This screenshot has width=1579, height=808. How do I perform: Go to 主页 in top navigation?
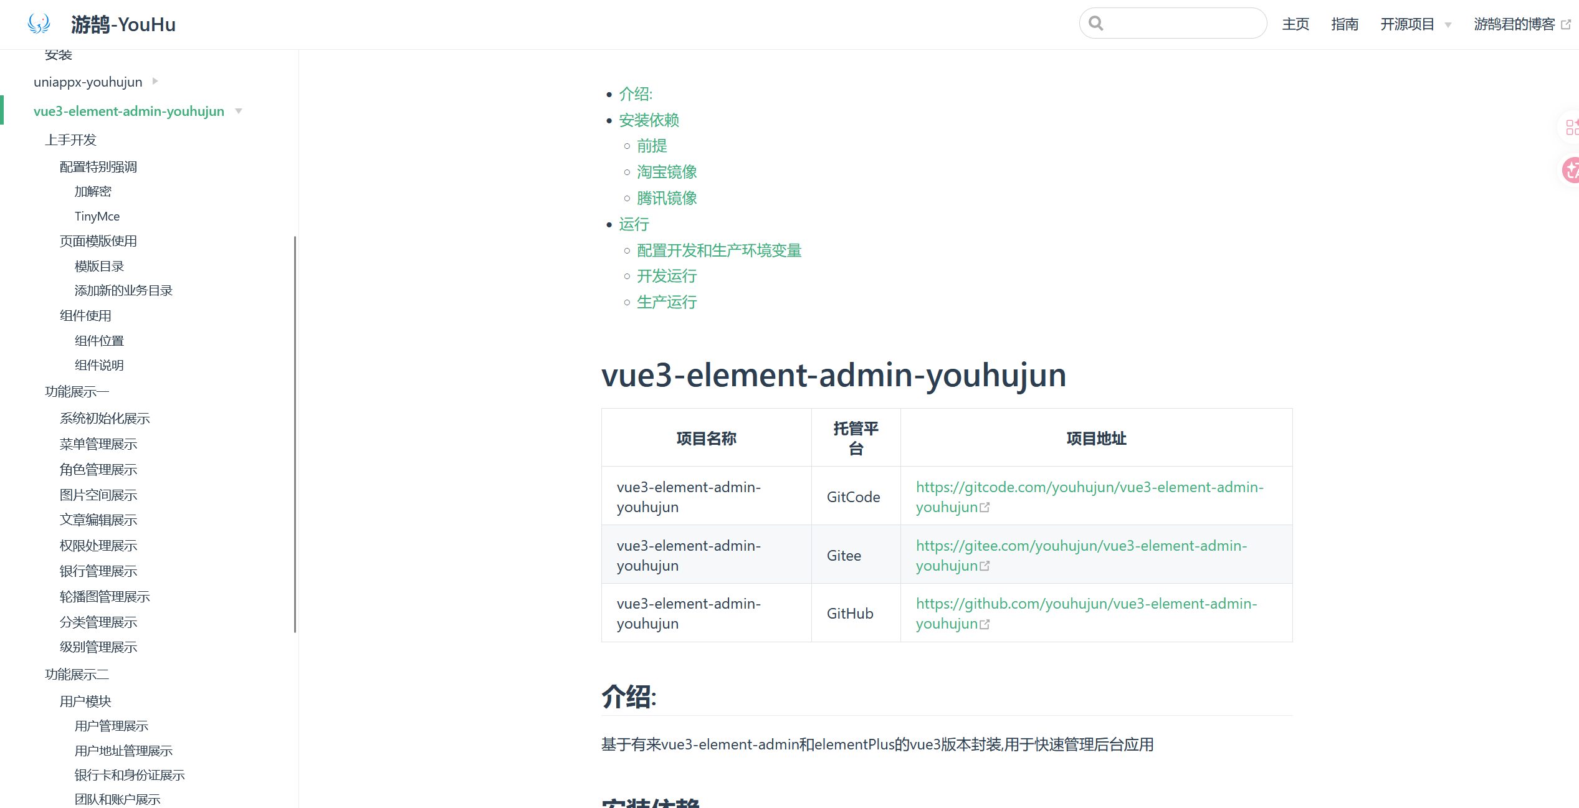point(1295,24)
